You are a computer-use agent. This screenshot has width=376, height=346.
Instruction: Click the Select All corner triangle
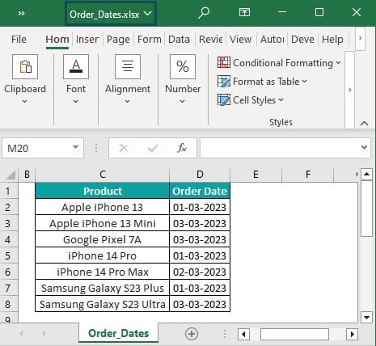pos(11,175)
